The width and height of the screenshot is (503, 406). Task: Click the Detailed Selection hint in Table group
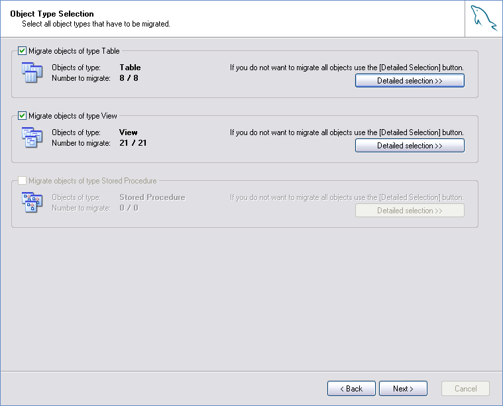pos(347,68)
